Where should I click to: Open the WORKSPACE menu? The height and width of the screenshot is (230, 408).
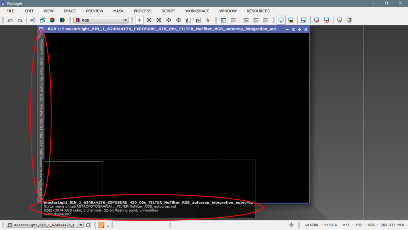click(197, 11)
